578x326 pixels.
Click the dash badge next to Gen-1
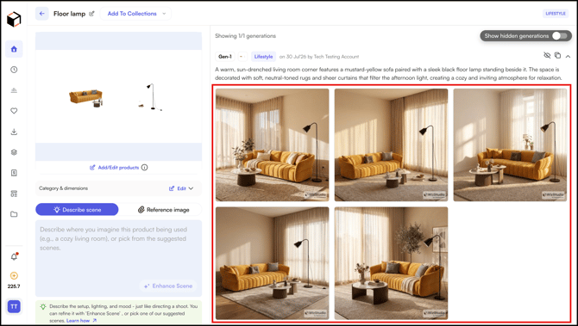click(242, 57)
